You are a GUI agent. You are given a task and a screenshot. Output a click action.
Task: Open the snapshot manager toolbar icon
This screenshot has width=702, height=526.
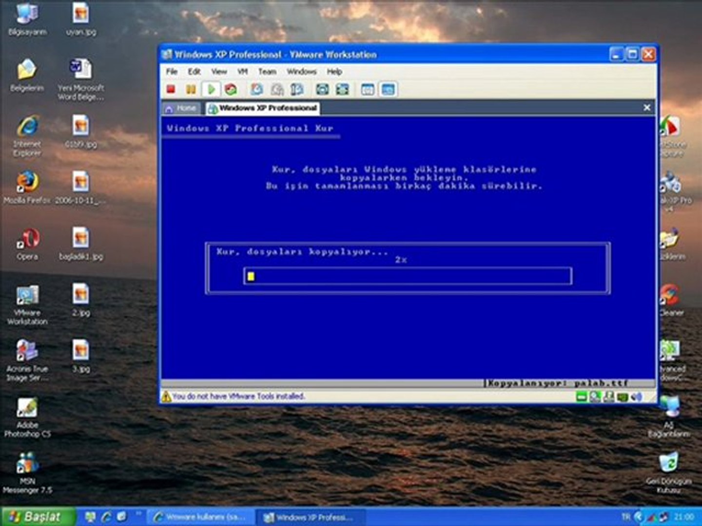click(x=297, y=90)
